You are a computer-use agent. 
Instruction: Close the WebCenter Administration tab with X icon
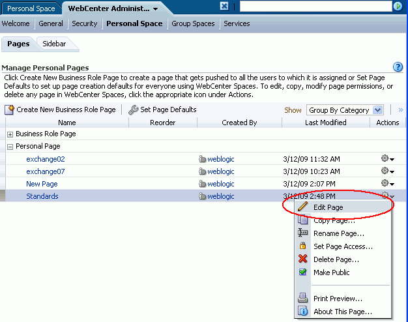pyautogui.click(x=224, y=6)
